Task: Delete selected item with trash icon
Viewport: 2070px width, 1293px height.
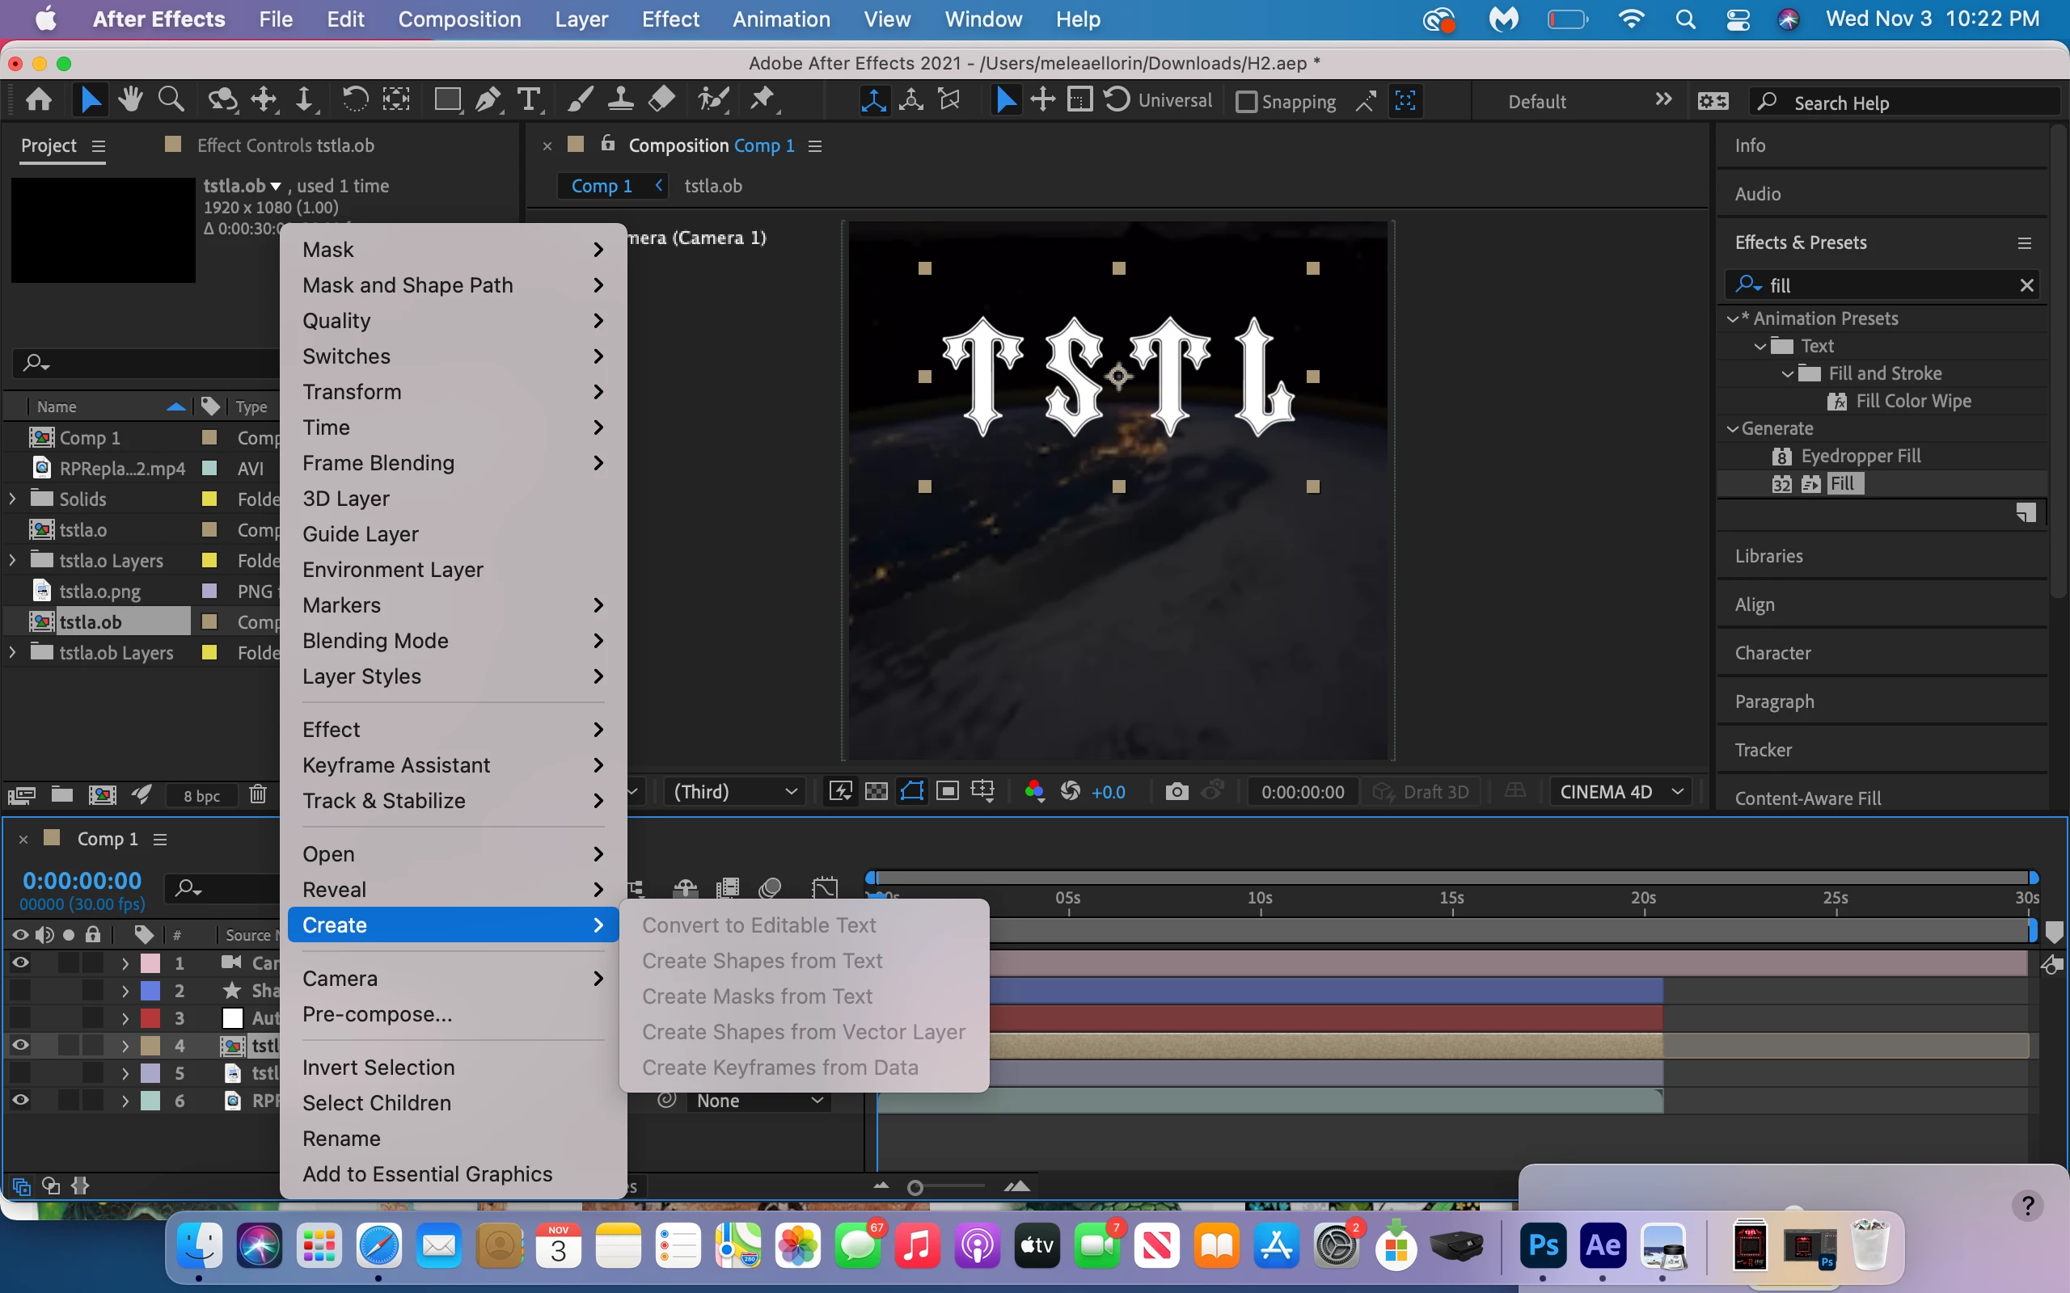Action: pyautogui.click(x=257, y=794)
